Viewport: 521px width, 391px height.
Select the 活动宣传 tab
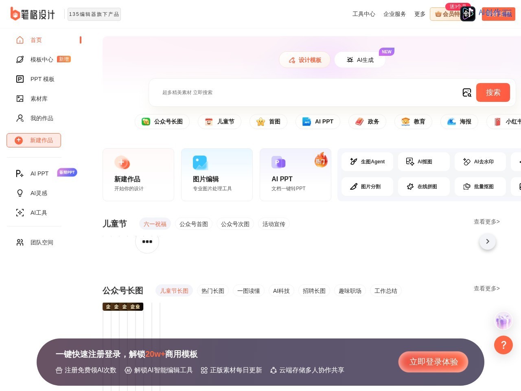[274, 224]
